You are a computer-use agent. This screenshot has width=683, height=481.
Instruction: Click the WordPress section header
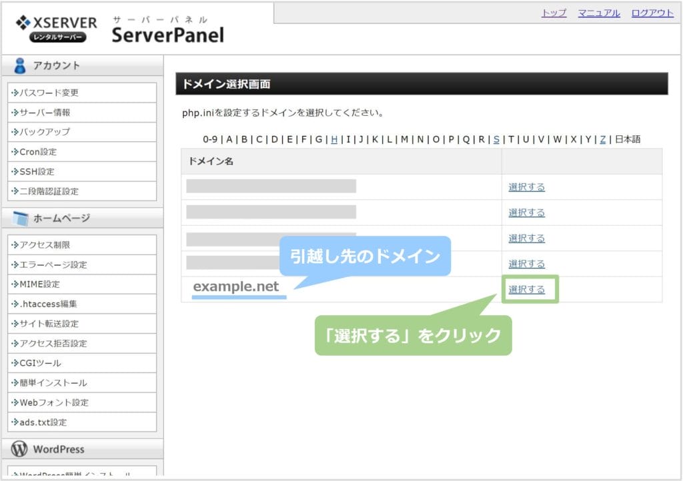[x=83, y=449]
